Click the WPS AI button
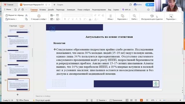185x104 pixels. pos(126,10)
